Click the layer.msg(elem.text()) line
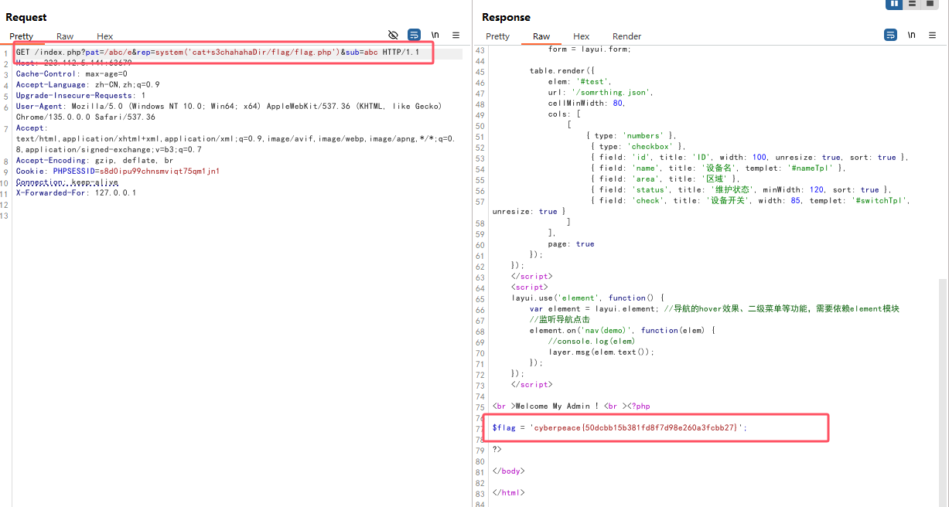Viewport: 949px width, 507px height. coord(601,352)
